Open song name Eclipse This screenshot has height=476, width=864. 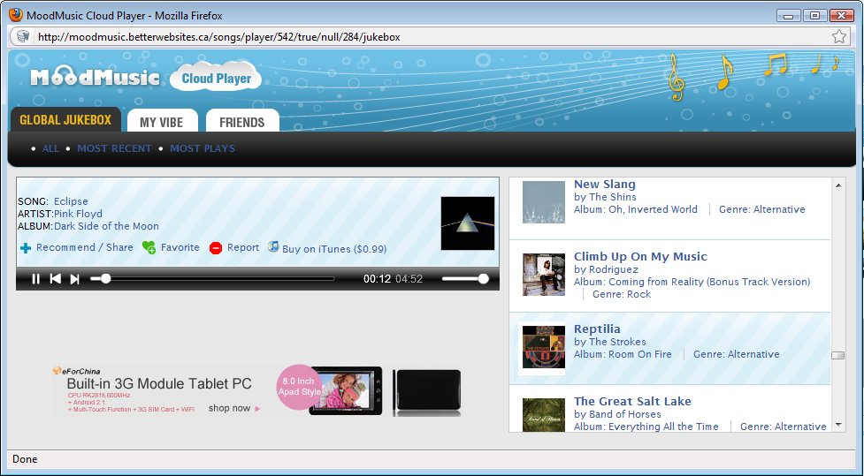coord(71,201)
